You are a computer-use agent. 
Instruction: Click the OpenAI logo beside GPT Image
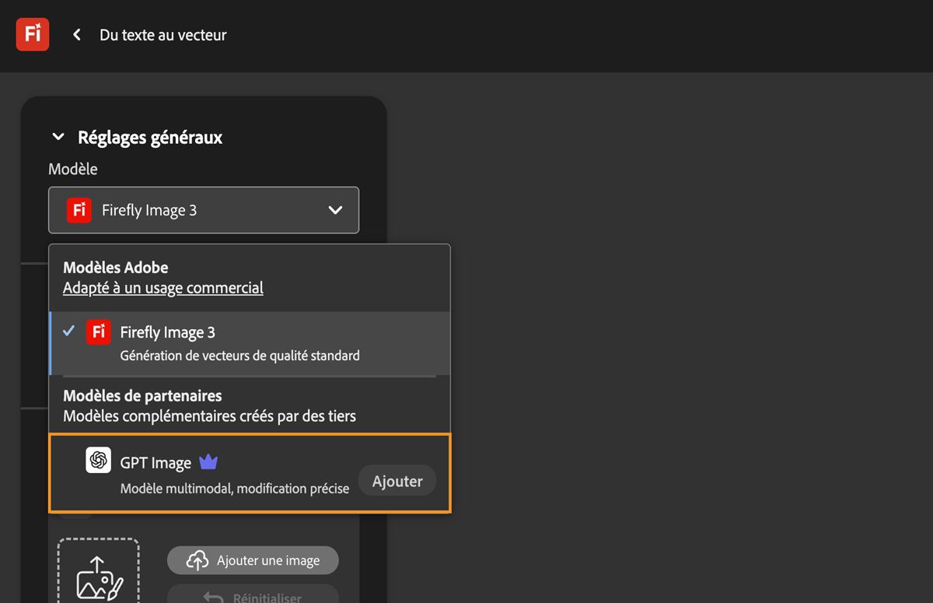(98, 460)
